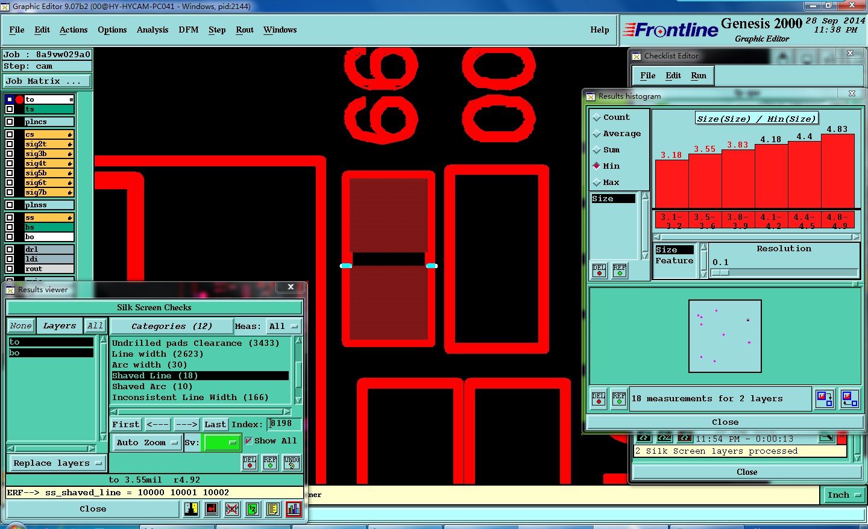Click magnifier icon in Checklist Editor row
868x529 pixels.
pos(826,437)
